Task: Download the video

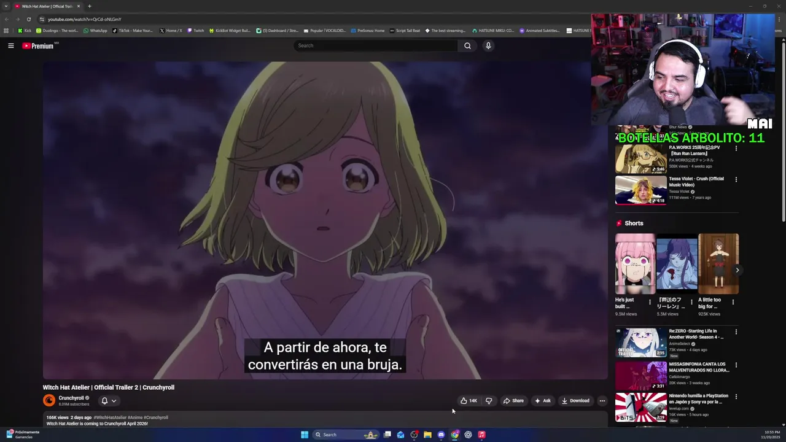Action: click(x=575, y=401)
